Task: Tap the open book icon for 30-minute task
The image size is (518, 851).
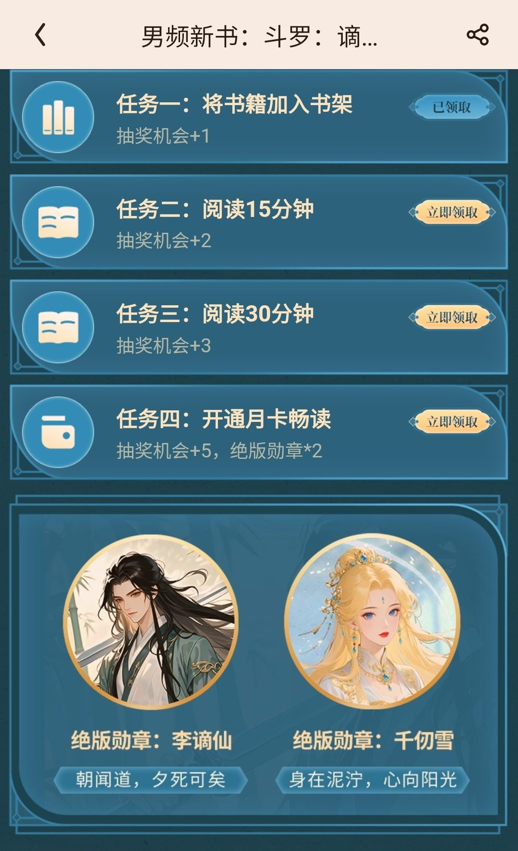Action: (x=58, y=327)
